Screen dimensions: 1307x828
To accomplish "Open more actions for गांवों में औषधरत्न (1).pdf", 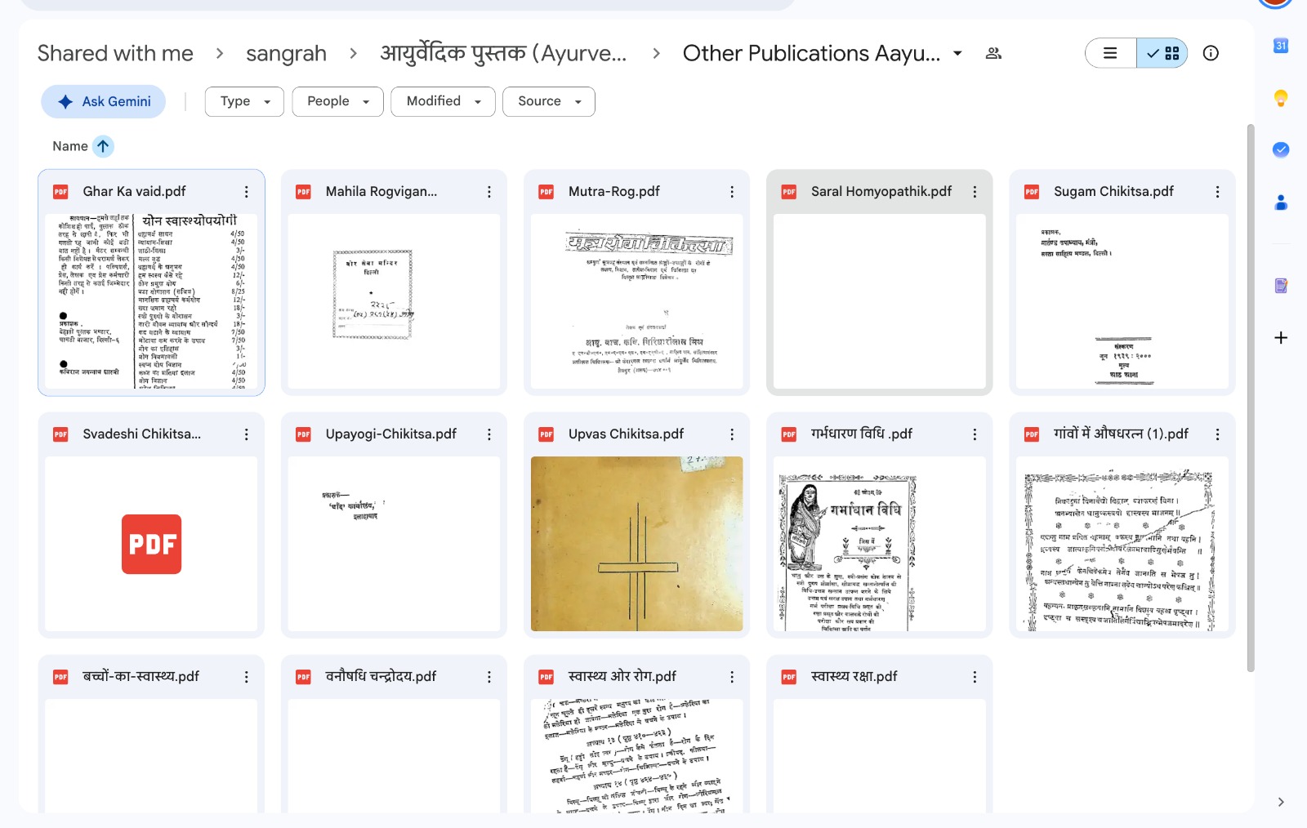I will [x=1217, y=434].
